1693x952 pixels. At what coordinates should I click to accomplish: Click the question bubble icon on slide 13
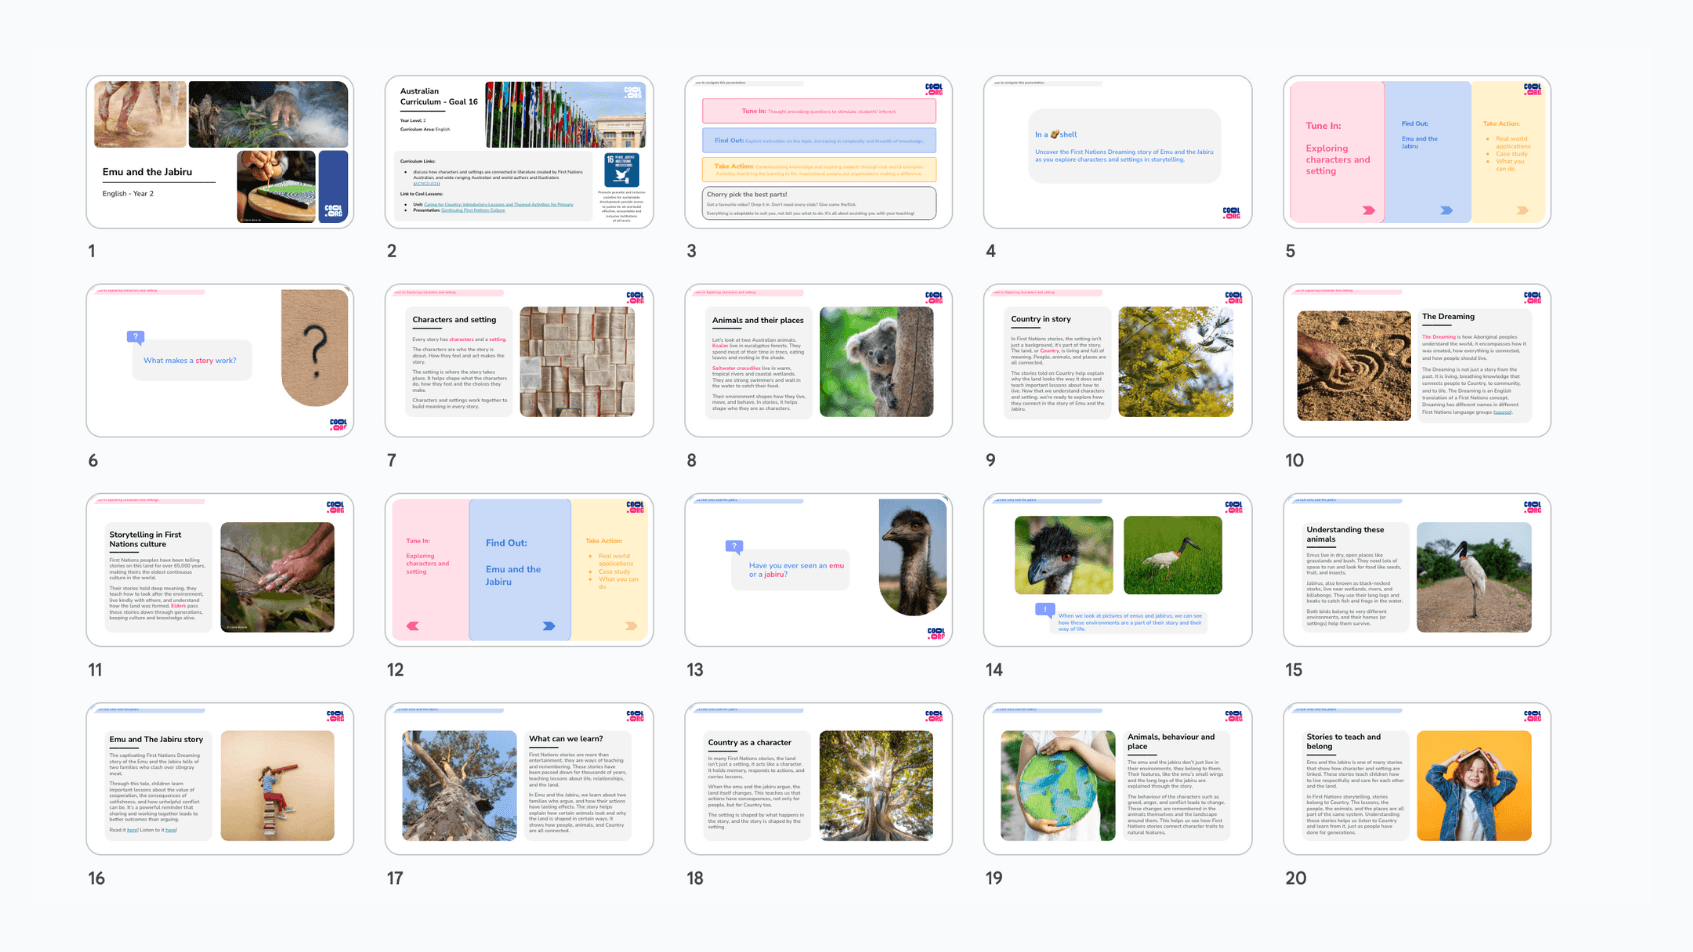[x=734, y=546]
